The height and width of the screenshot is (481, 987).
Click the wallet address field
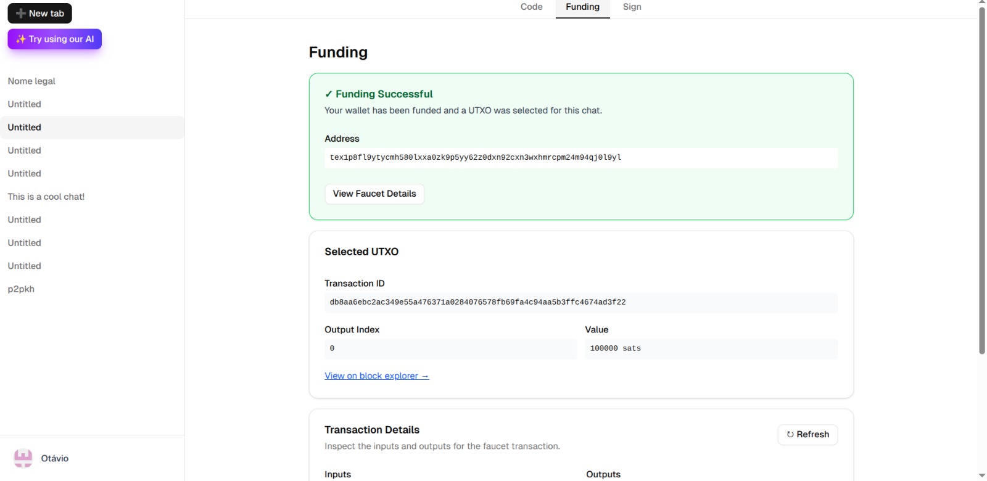580,158
